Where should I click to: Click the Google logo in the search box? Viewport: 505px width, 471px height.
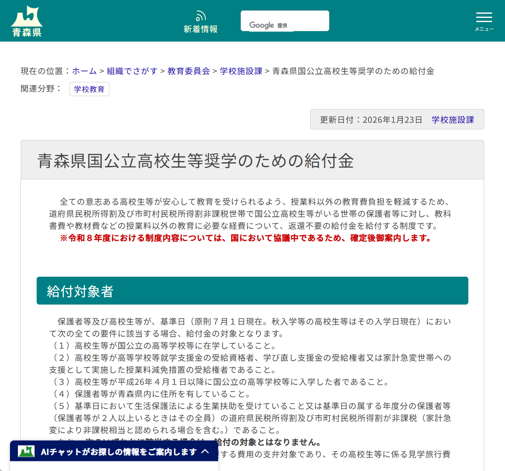262,25
